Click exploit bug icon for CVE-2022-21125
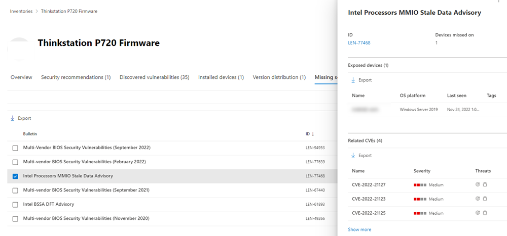 coord(485,213)
